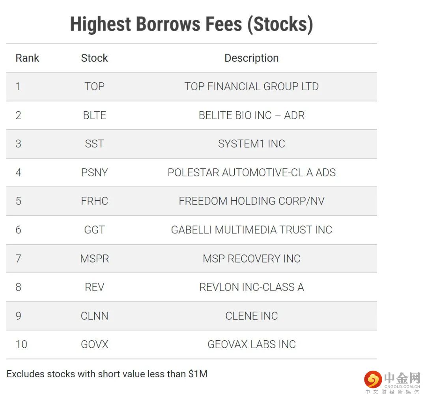
Task: Open the PSNY ticker
Action: [x=94, y=173]
